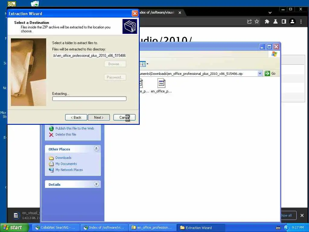The height and width of the screenshot is (232, 309).
Task: Switch to en_office_profession taskbar item
Action: [x=152, y=228]
